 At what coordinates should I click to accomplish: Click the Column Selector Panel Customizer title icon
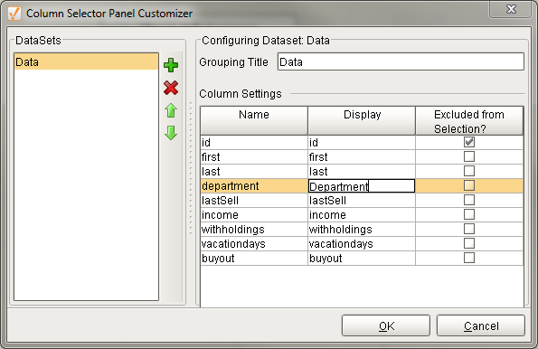(14, 14)
